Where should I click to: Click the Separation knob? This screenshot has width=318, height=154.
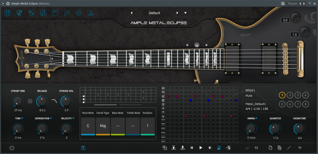[42, 129]
